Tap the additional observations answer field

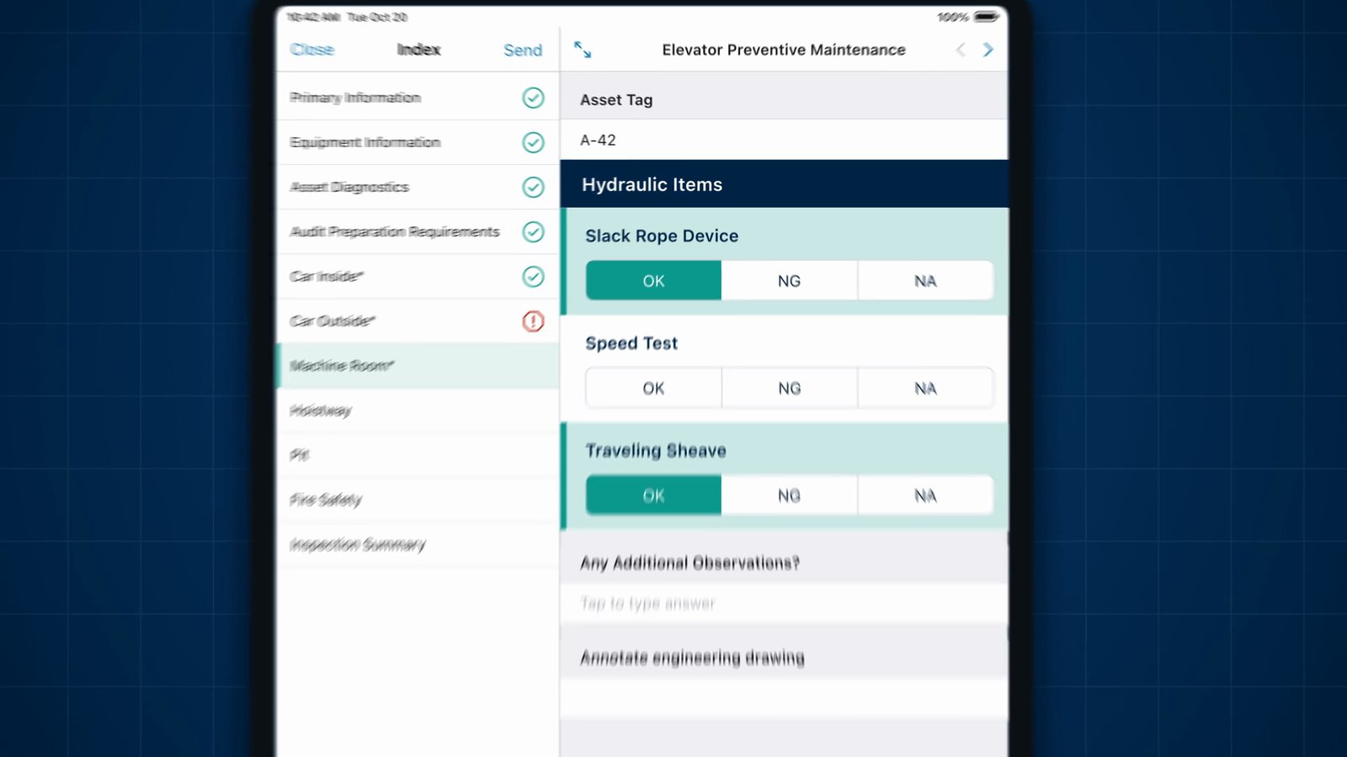point(784,603)
